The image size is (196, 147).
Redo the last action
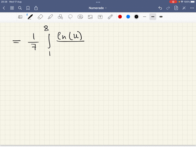168,8
